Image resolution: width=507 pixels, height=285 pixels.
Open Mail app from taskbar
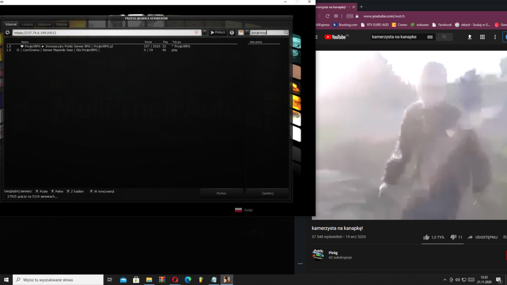pos(123,280)
